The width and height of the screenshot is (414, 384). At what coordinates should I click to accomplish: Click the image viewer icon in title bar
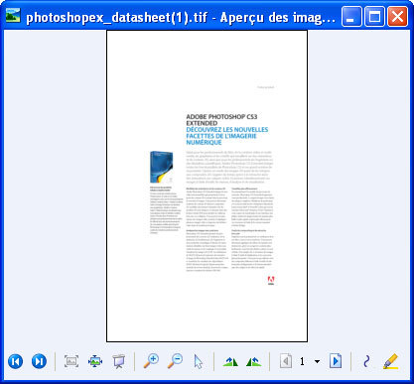pos(13,15)
